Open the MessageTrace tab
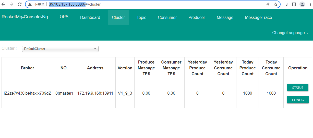 pos(258,17)
